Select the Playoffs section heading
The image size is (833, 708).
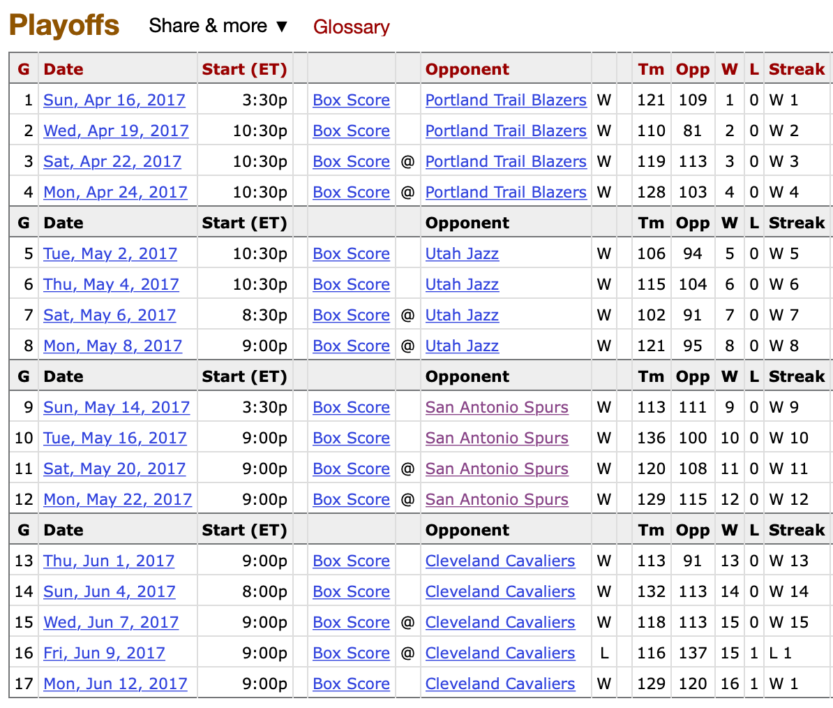pyautogui.click(x=64, y=26)
